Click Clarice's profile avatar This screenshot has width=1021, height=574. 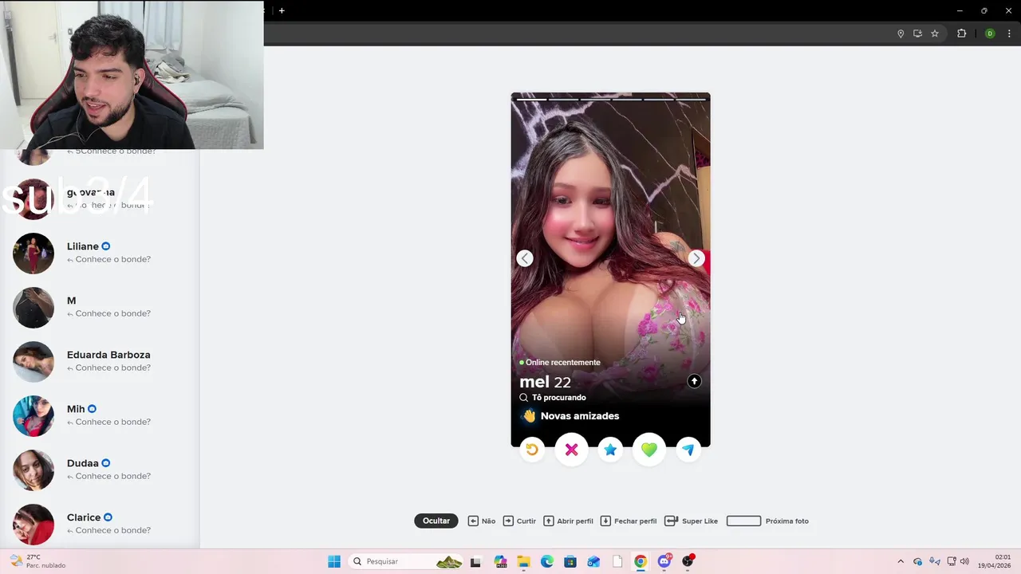[x=34, y=525]
